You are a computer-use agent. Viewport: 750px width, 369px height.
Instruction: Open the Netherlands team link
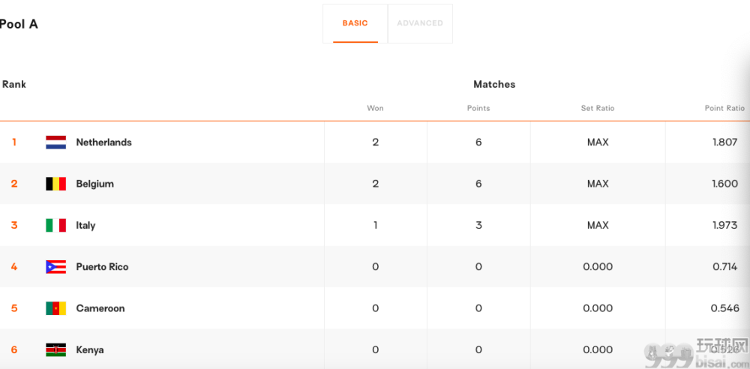(x=103, y=142)
